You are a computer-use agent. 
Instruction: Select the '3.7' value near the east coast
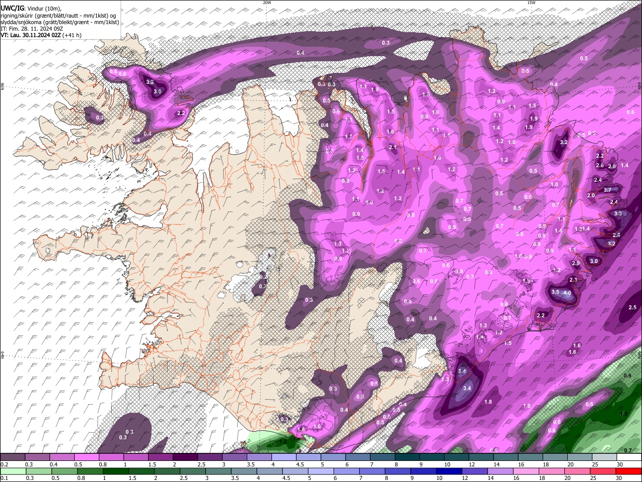point(607,190)
